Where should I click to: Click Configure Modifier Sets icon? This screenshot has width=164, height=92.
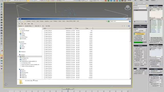[146, 21]
